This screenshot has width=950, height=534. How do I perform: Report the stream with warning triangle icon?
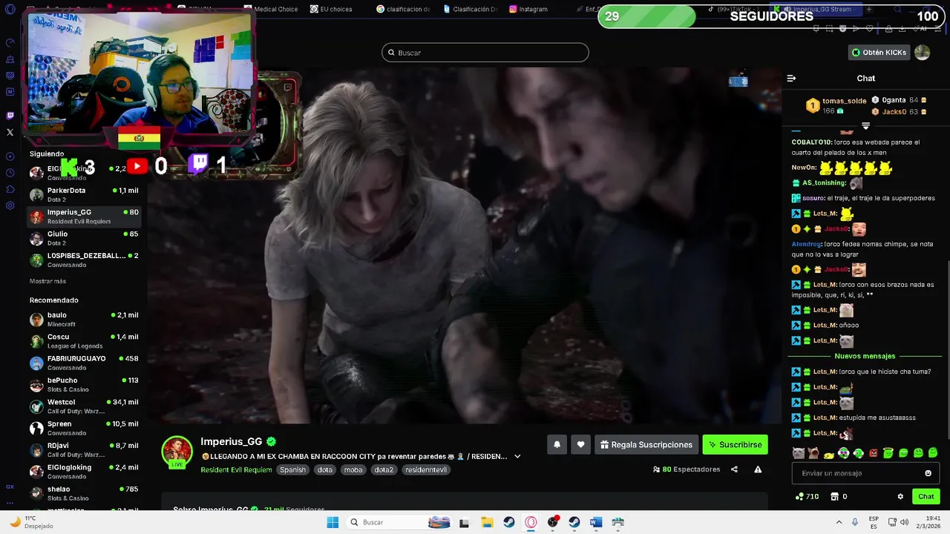tap(758, 469)
